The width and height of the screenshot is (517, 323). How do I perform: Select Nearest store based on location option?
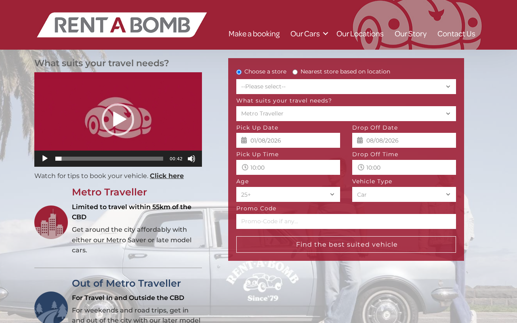point(295,72)
